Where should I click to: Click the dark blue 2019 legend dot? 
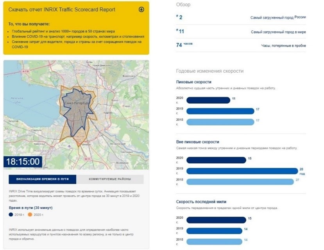coord(11,214)
